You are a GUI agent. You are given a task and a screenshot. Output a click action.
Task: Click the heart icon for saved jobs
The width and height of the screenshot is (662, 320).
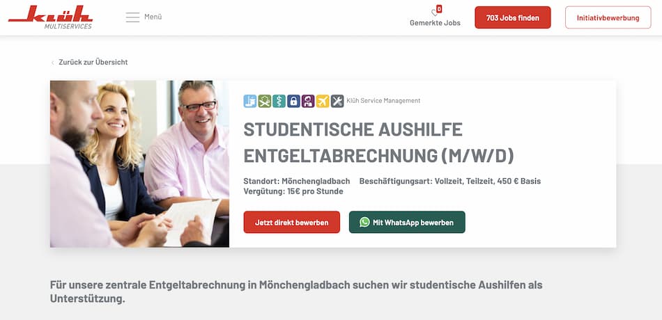(434, 13)
